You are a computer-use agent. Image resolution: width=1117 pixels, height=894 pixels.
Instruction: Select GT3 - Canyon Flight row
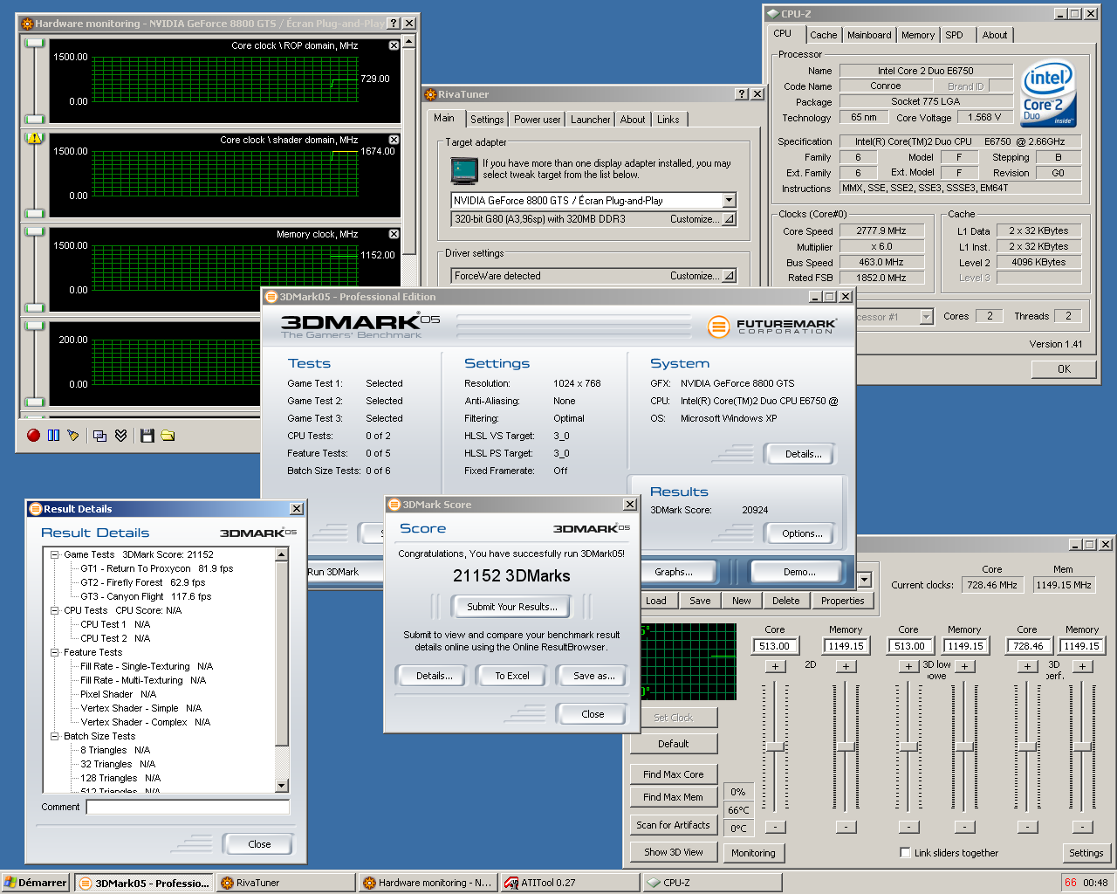(146, 596)
